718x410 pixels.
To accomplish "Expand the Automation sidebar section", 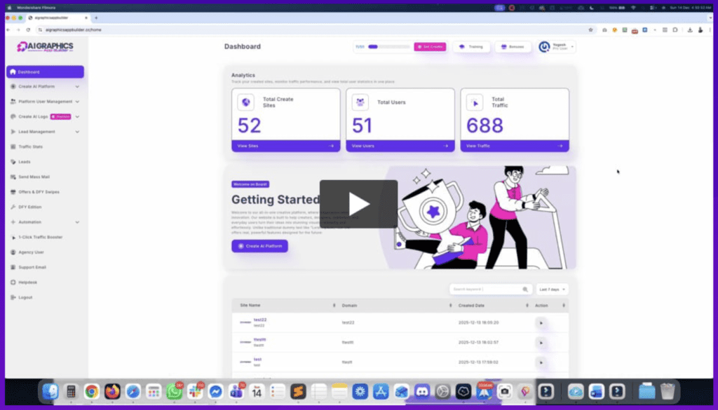I will pos(77,222).
